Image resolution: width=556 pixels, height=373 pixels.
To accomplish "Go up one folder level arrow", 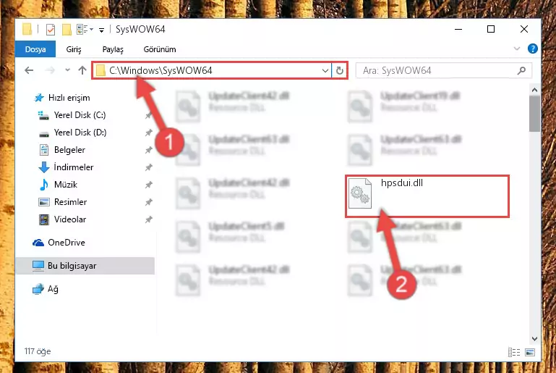I will pyautogui.click(x=82, y=70).
